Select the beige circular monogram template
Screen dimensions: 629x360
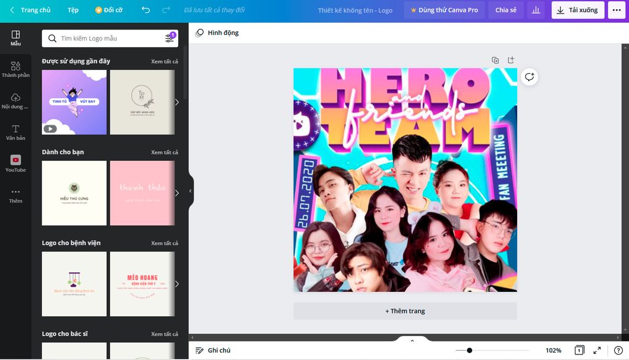click(143, 103)
